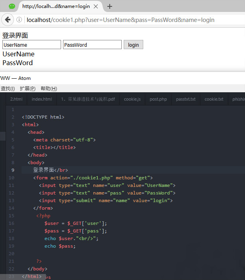Viewport: 245px width, 280px height.
Task: Click the ?> PHP closing tag line
Action: [39, 261]
